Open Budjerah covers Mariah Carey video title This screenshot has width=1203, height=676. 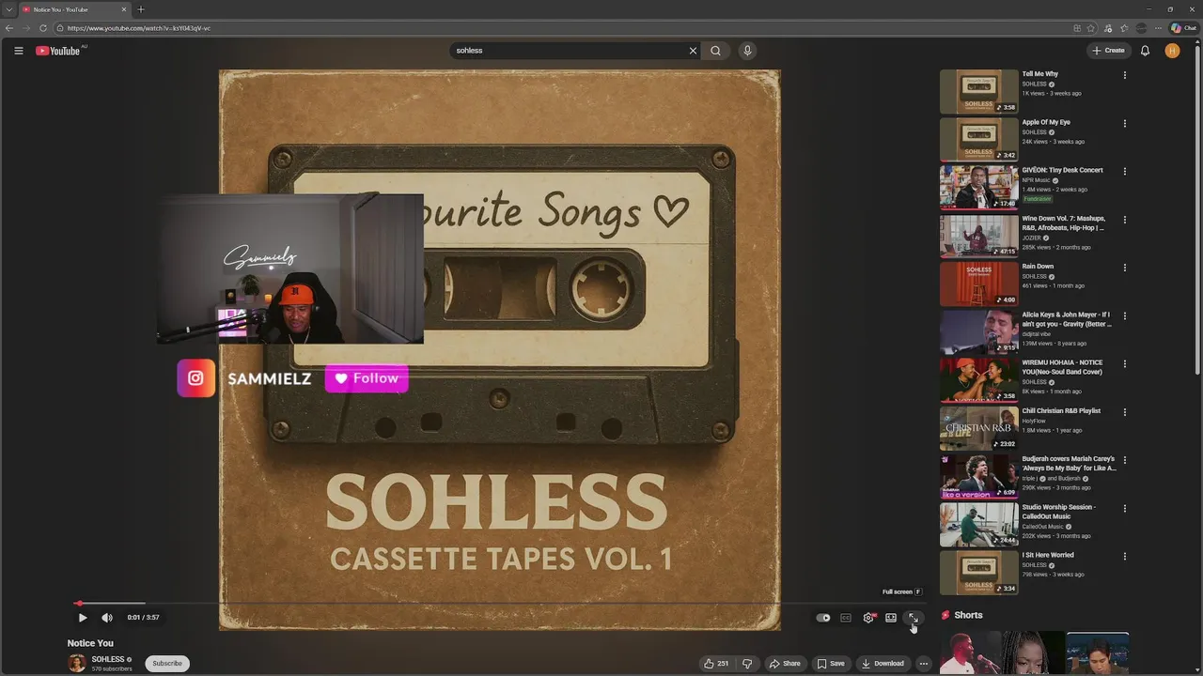point(1070,464)
